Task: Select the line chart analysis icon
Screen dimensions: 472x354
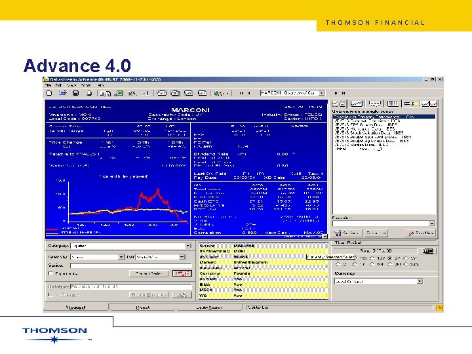Action: (357, 104)
